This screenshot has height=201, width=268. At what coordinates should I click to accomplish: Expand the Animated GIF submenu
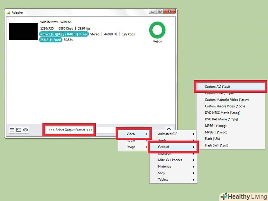[x=173, y=134]
